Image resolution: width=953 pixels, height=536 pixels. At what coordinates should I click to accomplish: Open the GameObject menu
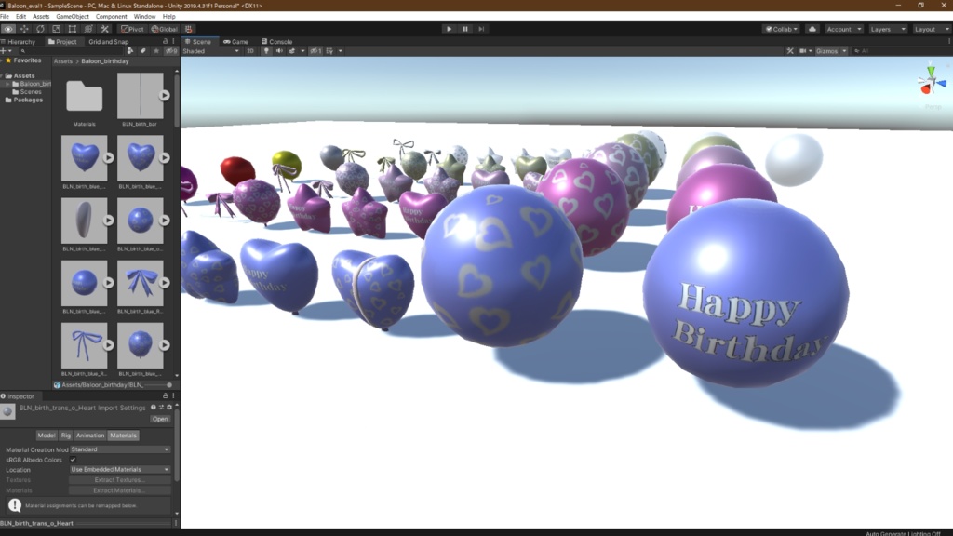73,17
